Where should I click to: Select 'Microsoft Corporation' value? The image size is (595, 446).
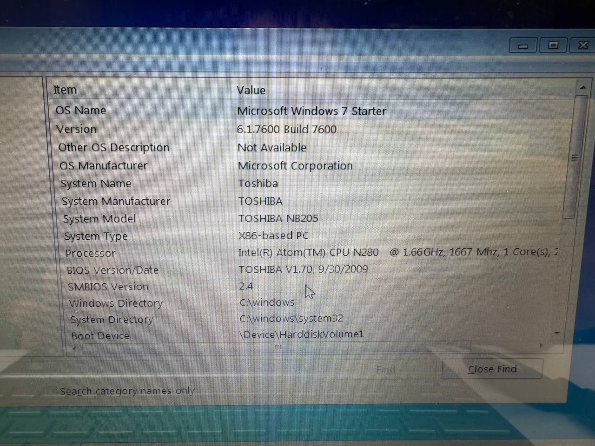tap(295, 166)
